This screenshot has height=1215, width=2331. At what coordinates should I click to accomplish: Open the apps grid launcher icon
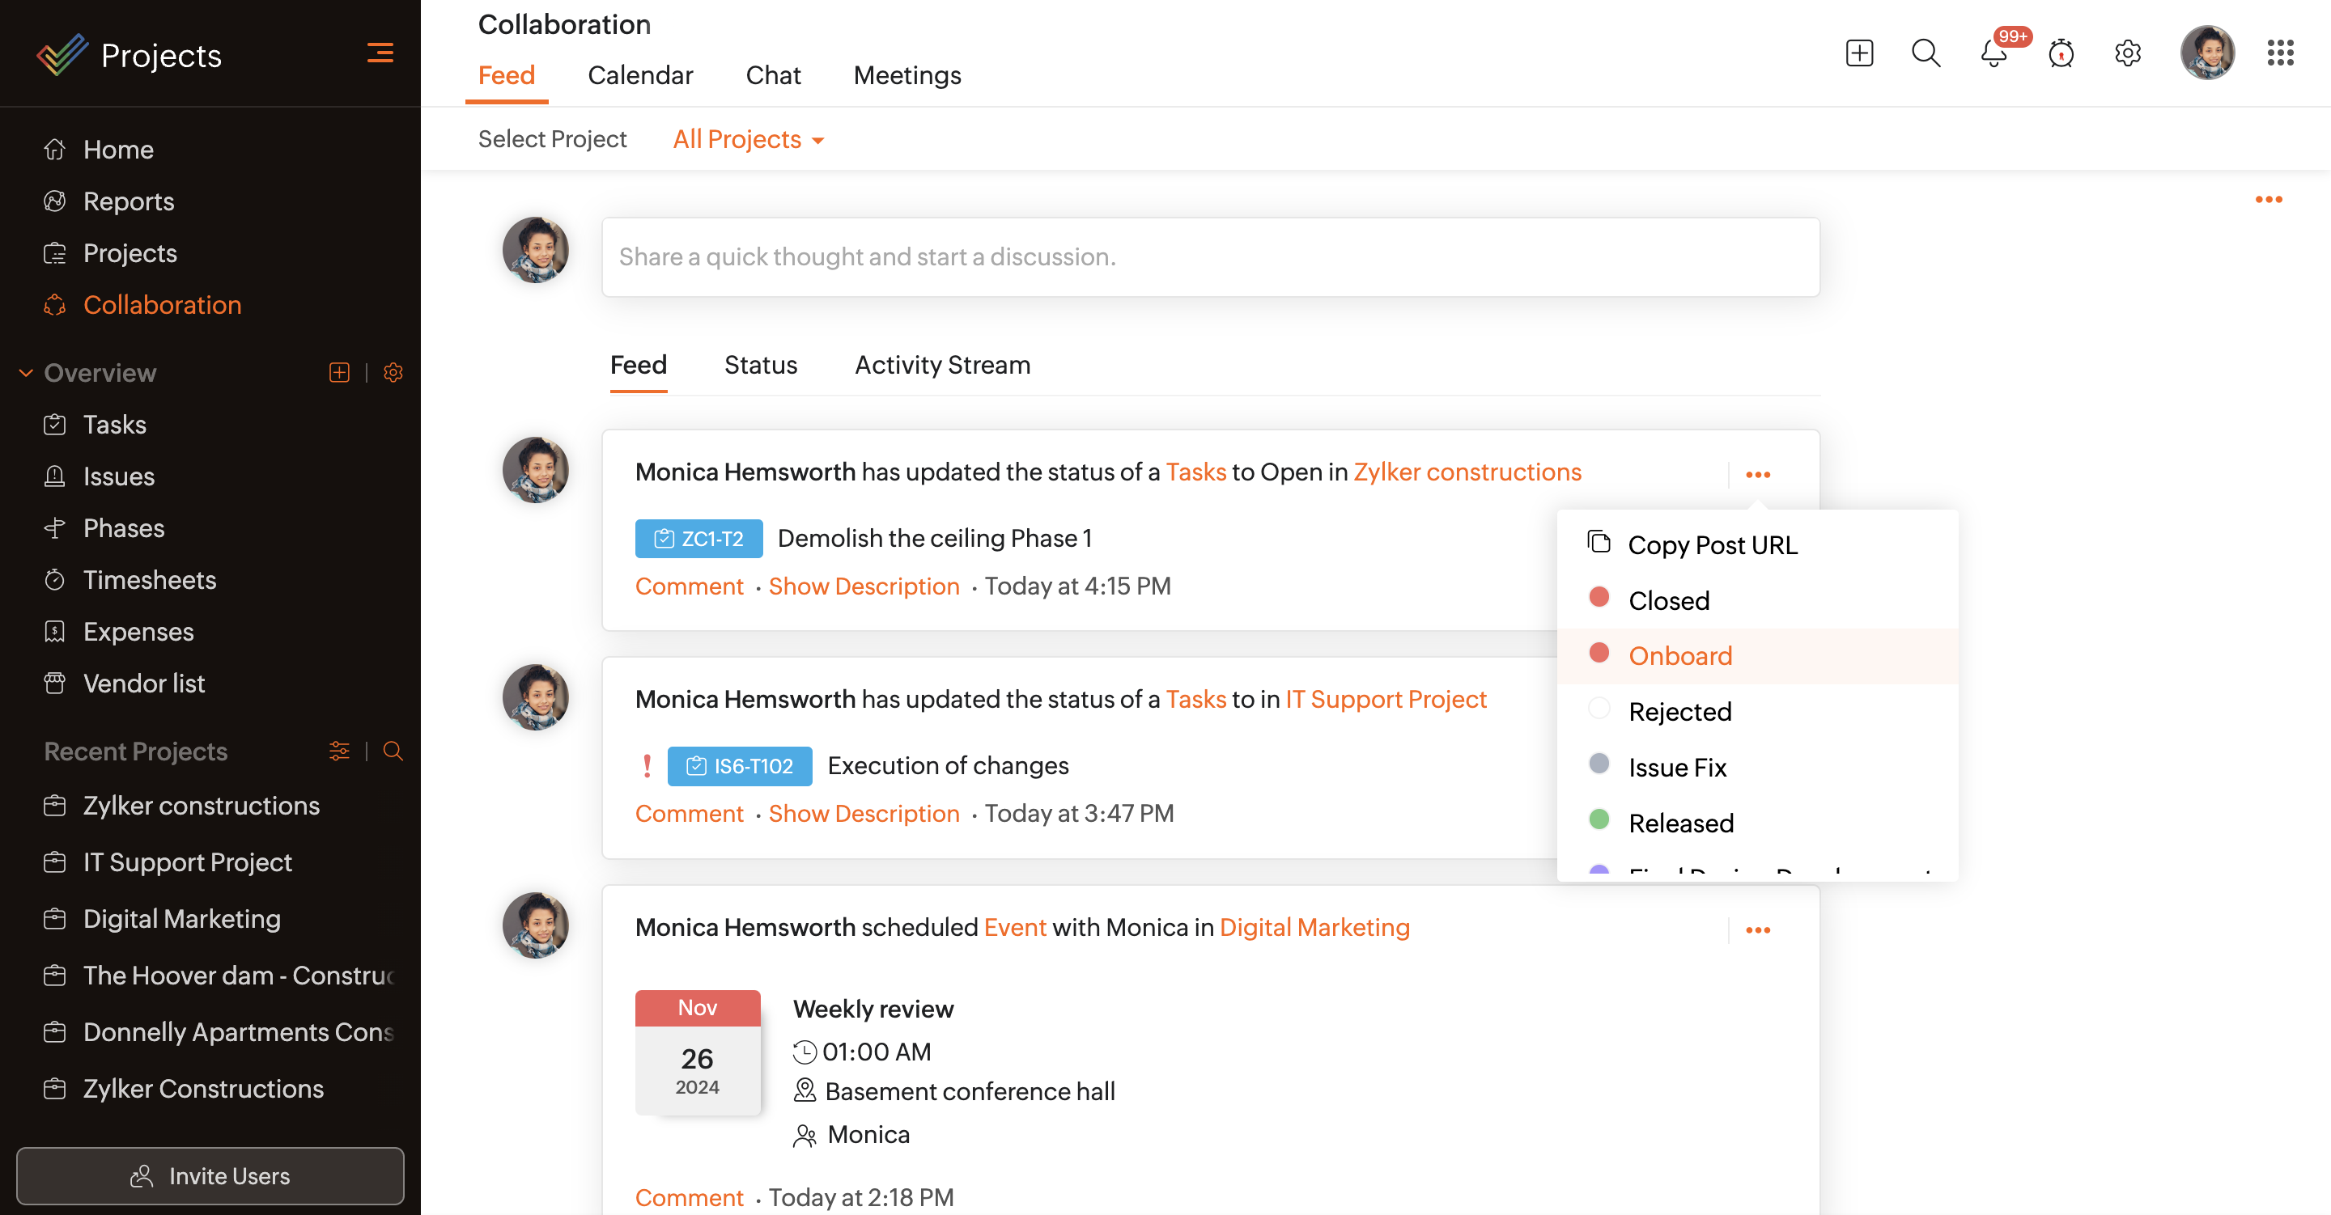tap(2279, 53)
